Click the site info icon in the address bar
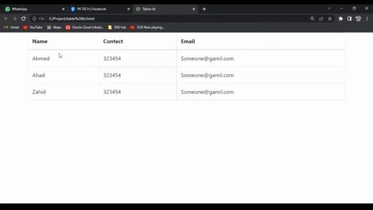This screenshot has width=373, height=210. (34, 19)
